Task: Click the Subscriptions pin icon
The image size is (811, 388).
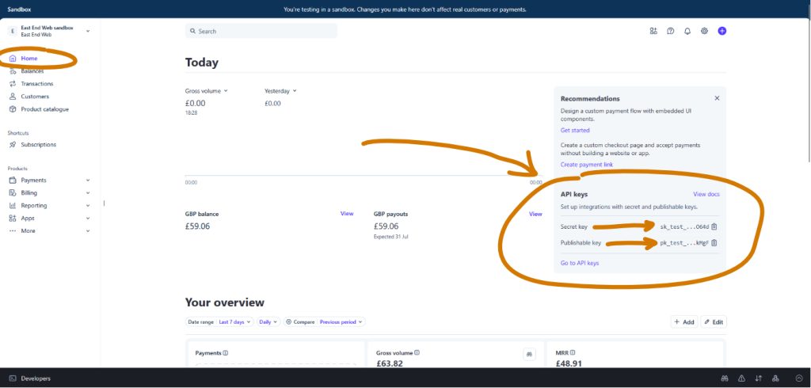Action: click(x=13, y=145)
